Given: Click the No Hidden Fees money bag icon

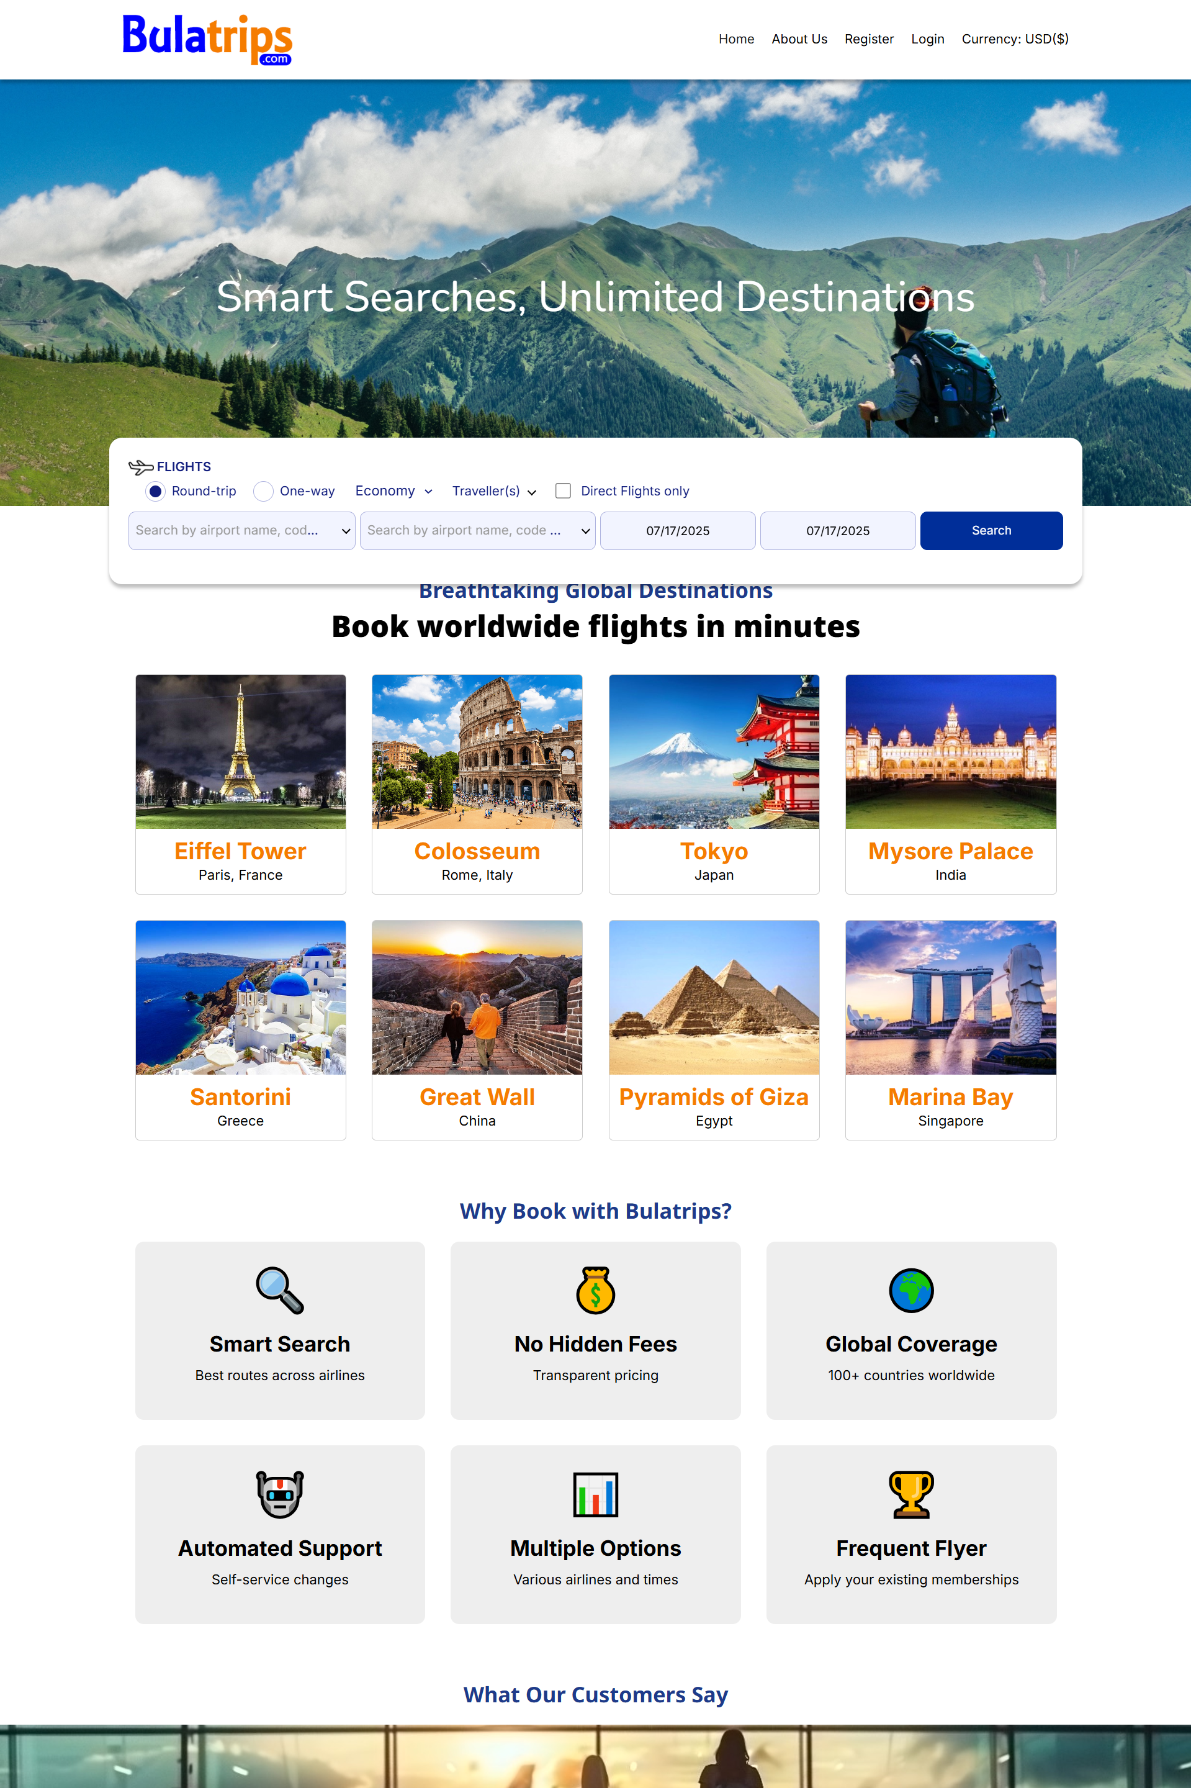Looking at the screenshot, I should [x=596, y=1290].
